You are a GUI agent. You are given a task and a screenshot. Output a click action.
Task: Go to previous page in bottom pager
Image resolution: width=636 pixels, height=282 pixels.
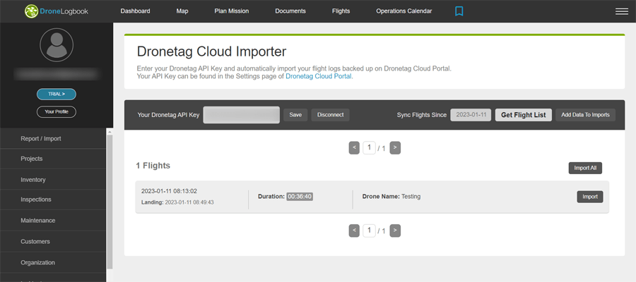pos(354,231)
